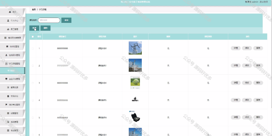Click the bar chart icon beside 员工管理
This screenshot has width=272, height=136.
(x=8, y=29)
